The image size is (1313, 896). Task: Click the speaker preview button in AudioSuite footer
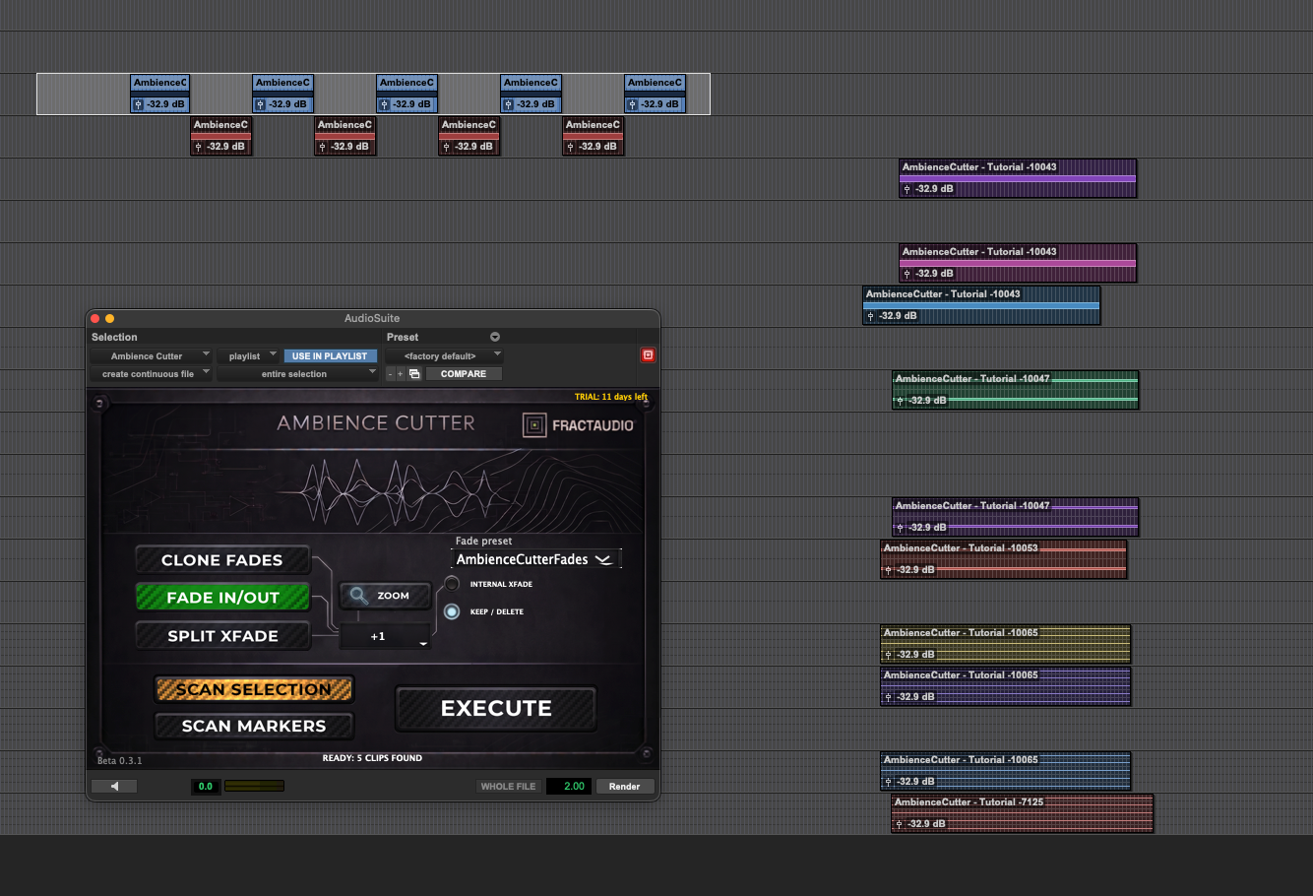[114, 787]
